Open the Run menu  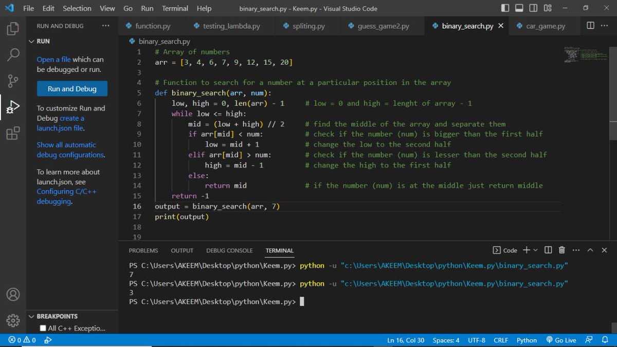[147, 8]
